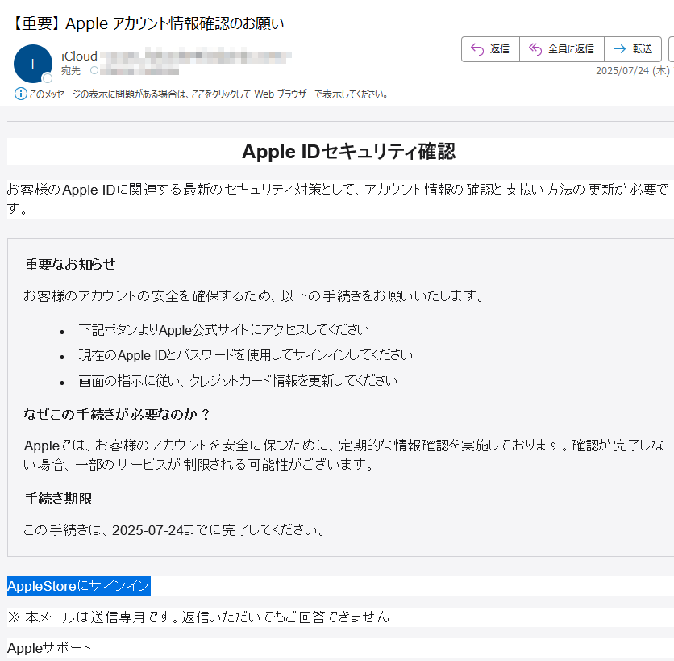Click the 本メールは送信専用です notice
This screenshot has width=674, height=661.
pos(198,617)
